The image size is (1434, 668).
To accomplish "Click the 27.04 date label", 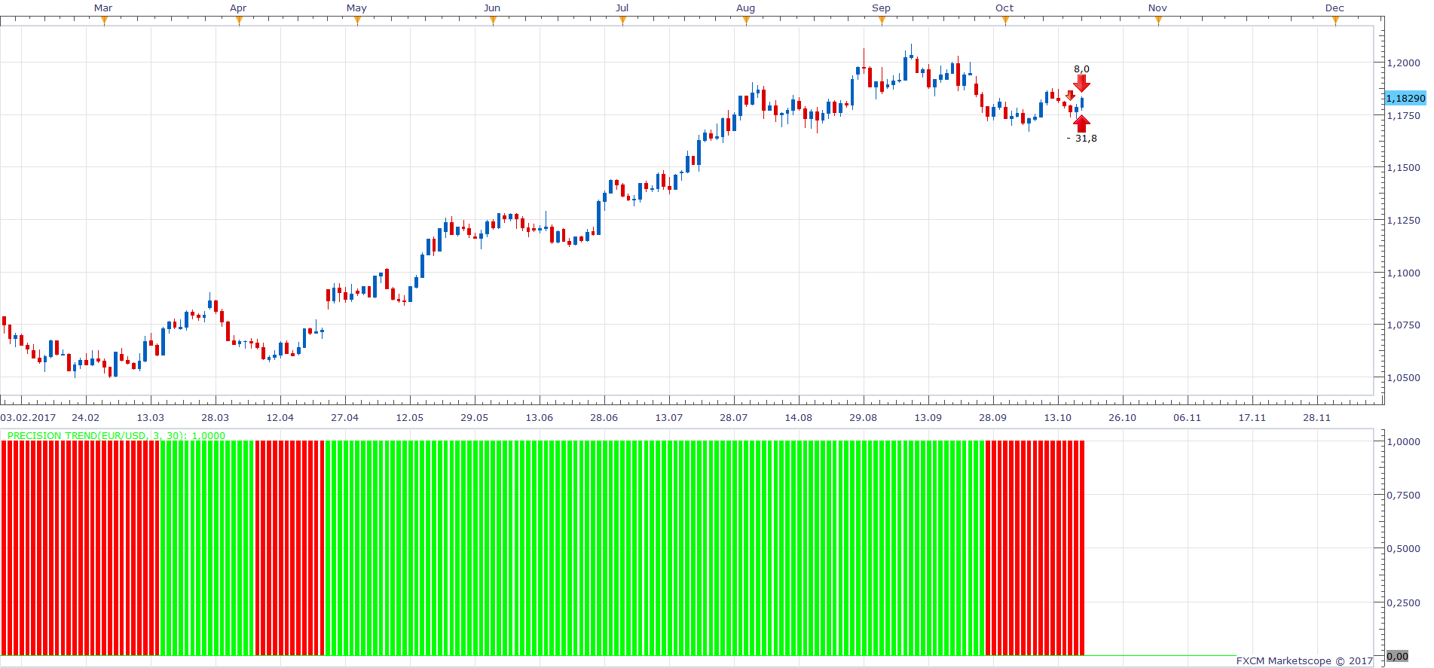I will [x=344, y=417].
